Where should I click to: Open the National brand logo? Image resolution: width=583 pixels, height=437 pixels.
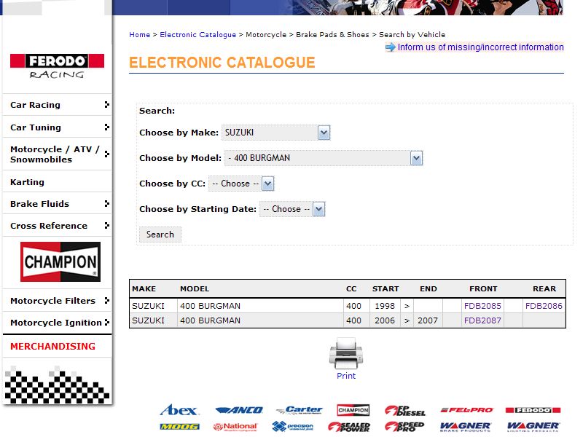[235, 427]
